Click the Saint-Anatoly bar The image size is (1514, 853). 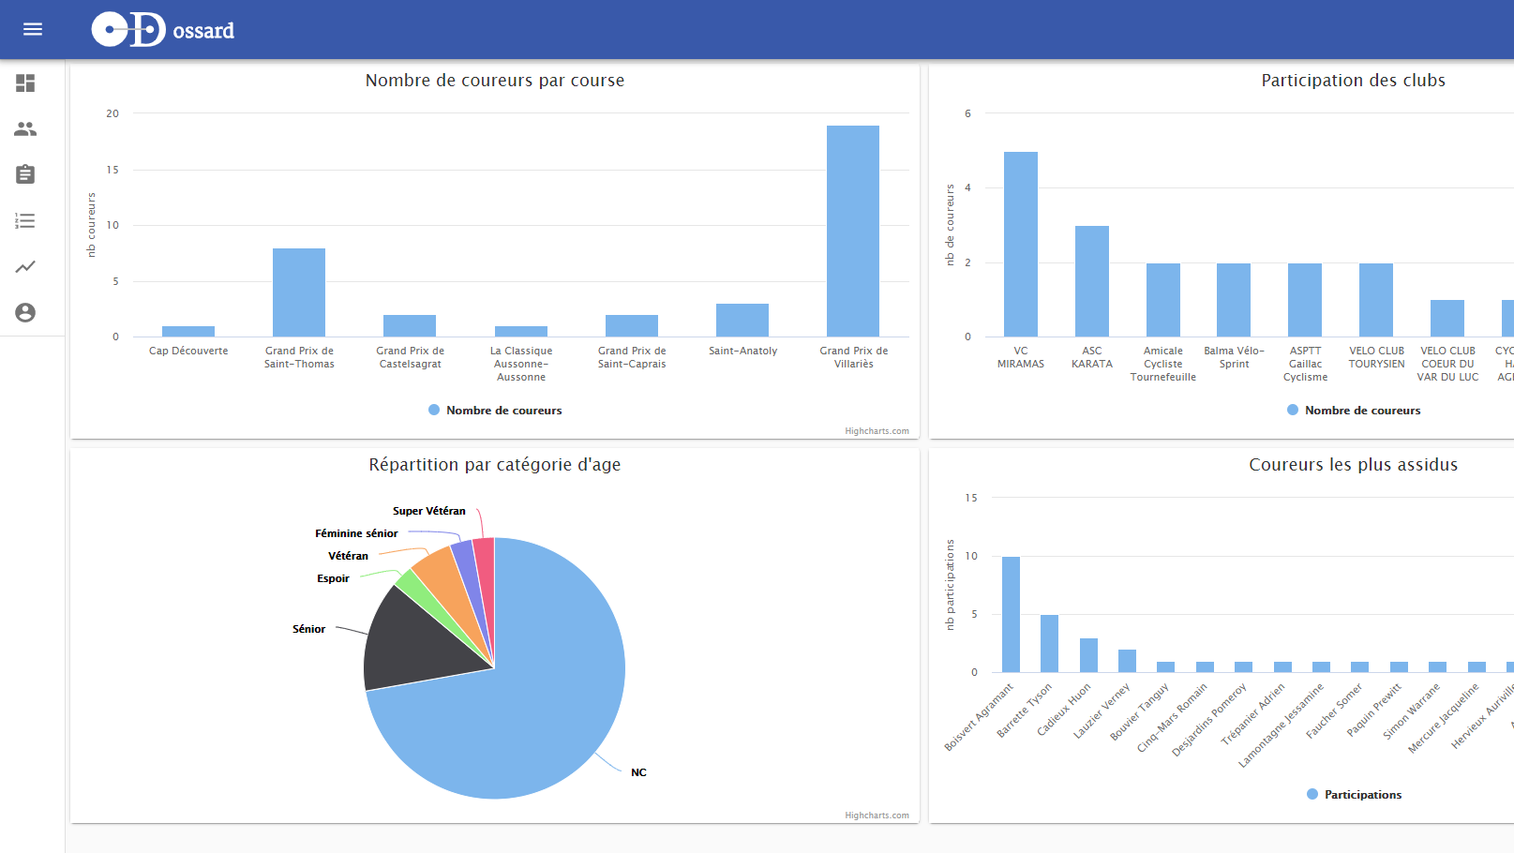[x=742, y=320]
